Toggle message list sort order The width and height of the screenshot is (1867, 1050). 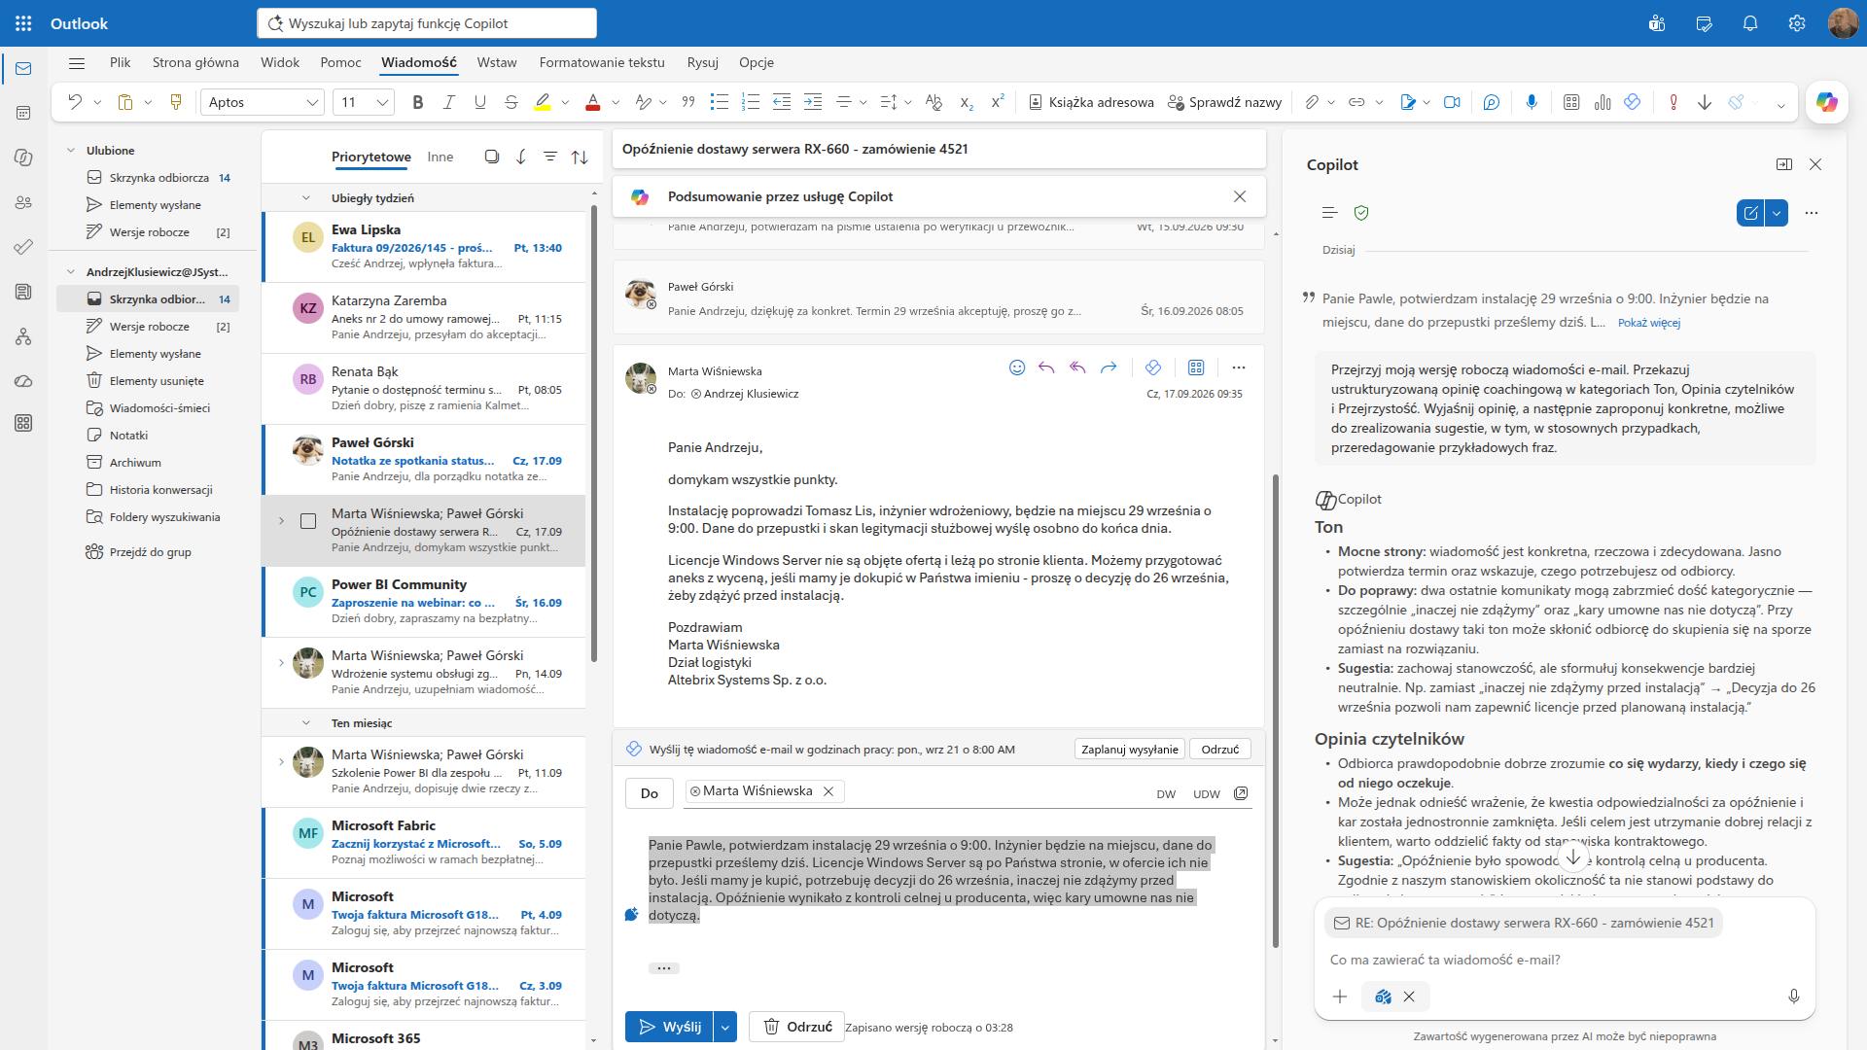coord(580,157)
